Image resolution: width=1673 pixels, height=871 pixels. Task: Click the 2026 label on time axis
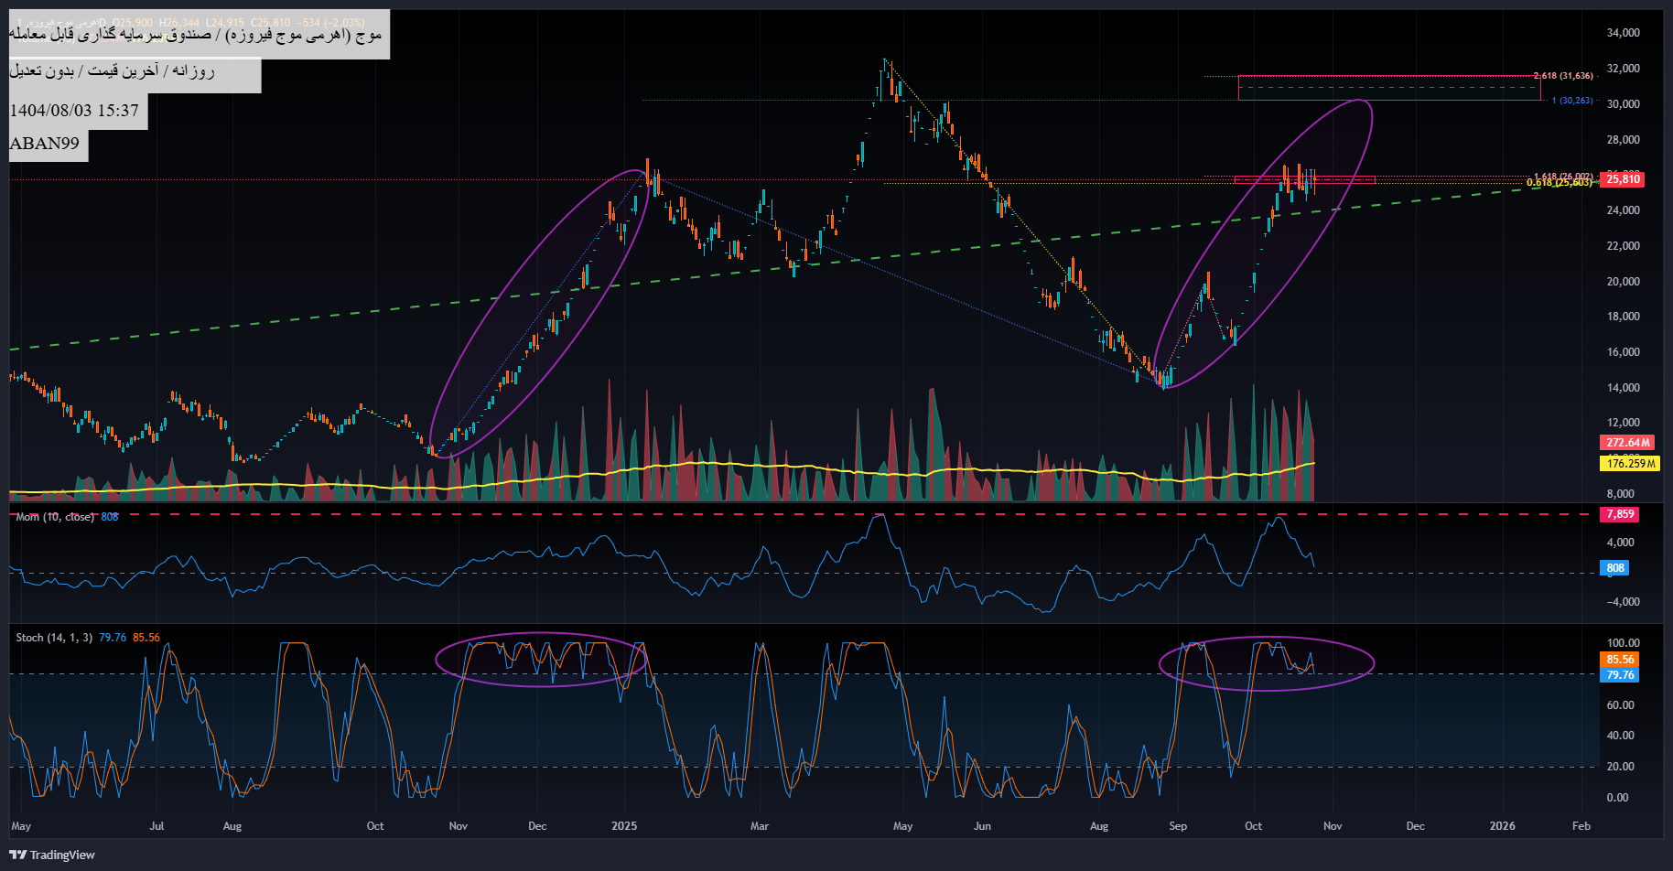coord(1502,826)
